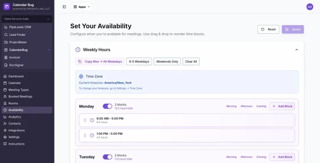Select Availability in the sidebar
320x163 pixels.
27,110
